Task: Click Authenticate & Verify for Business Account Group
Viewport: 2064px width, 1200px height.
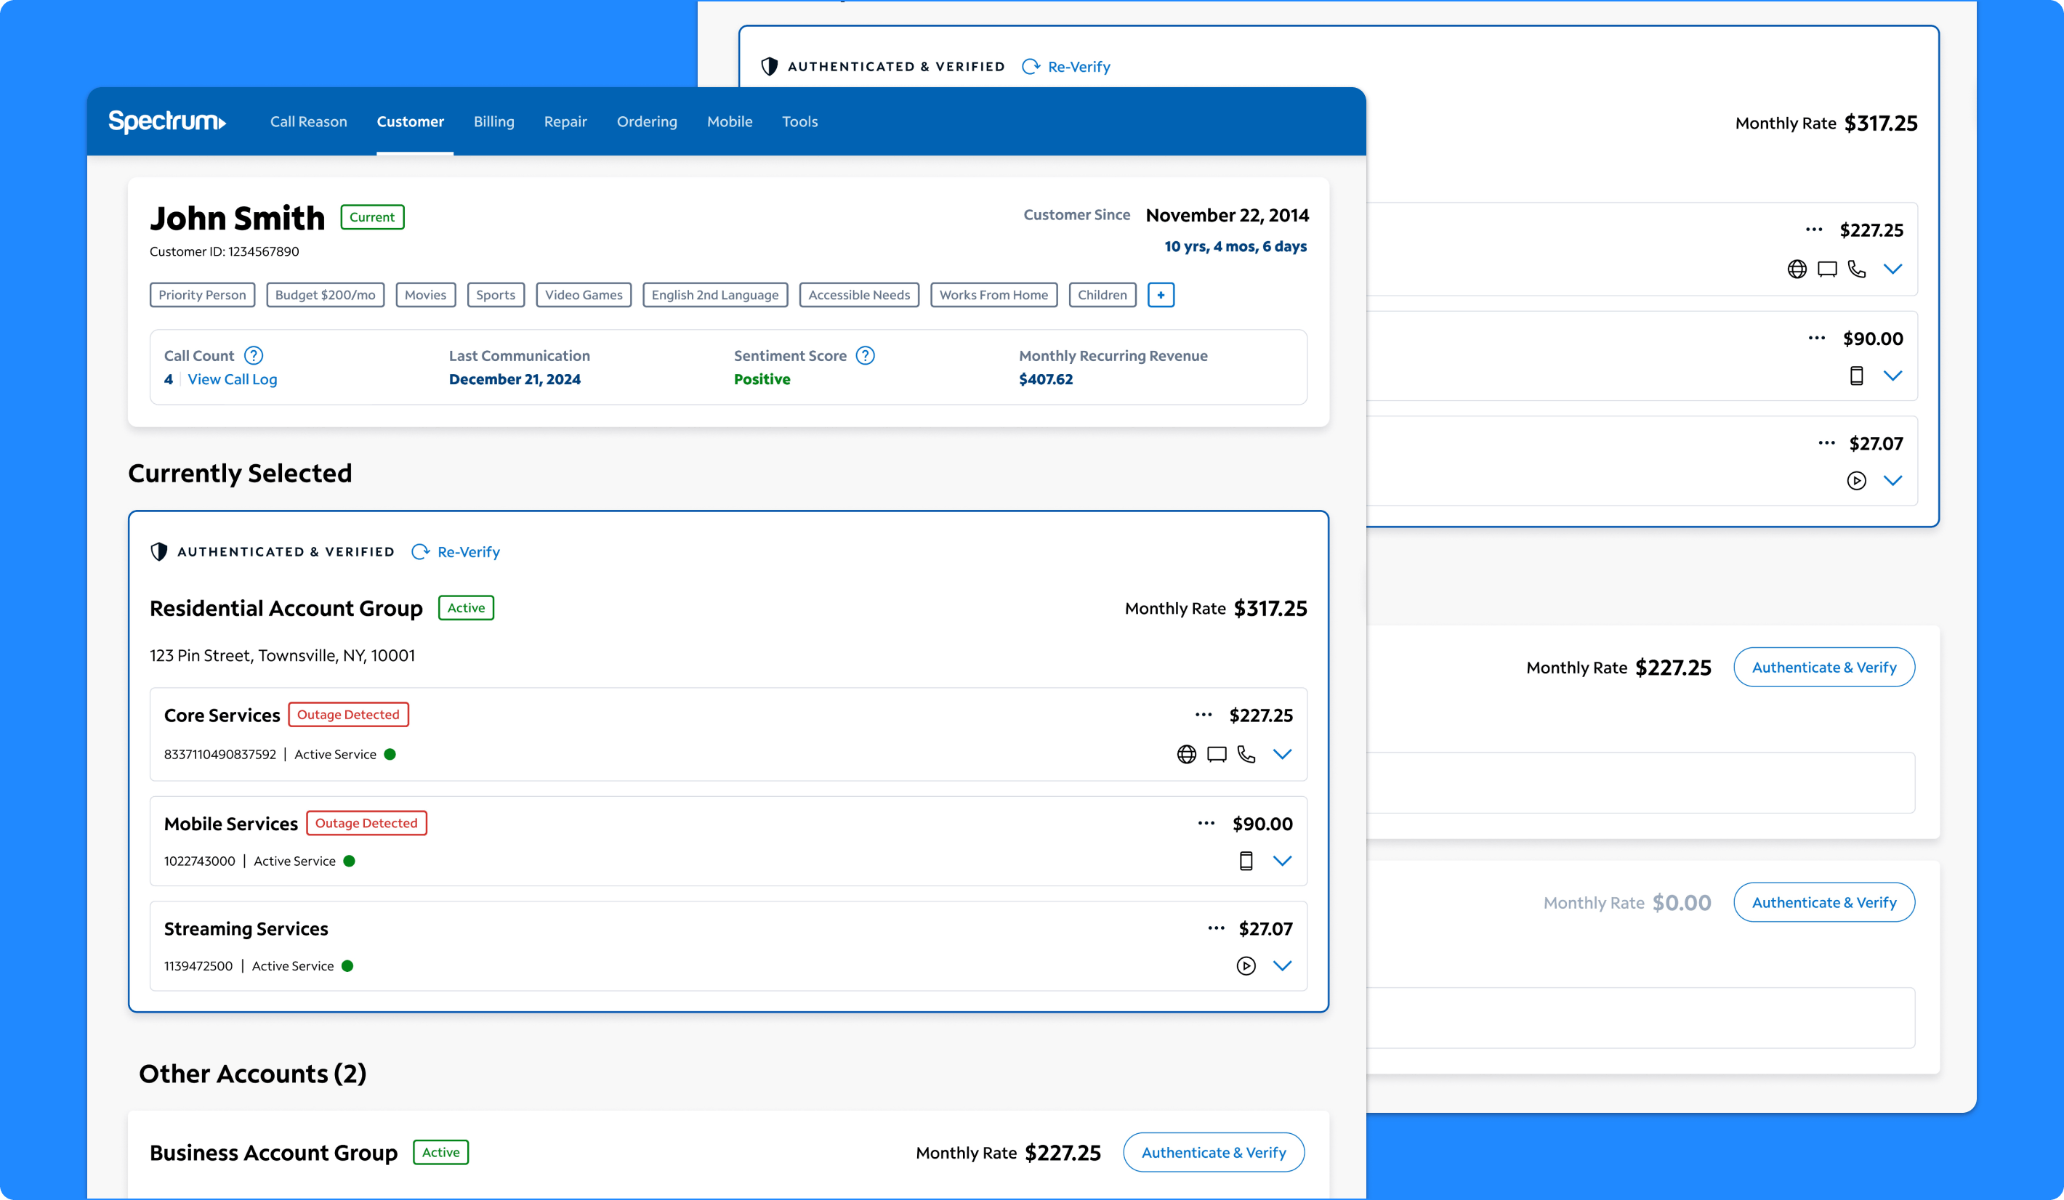Action: coord(1213,1152)
